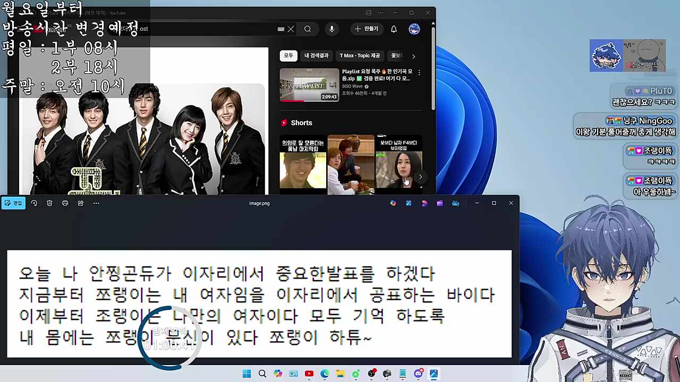Click the YouTube search magnifier button
This screenshot has width=680, height=382.
tap(308, 29)
